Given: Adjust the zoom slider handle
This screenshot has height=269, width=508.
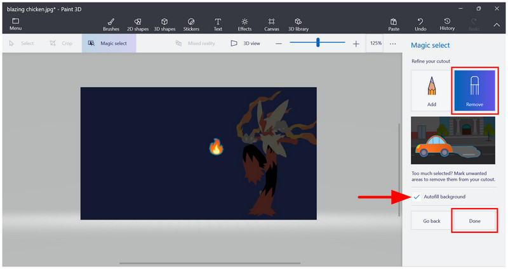Looking at the screenshot, I should [x=318, y=43].
